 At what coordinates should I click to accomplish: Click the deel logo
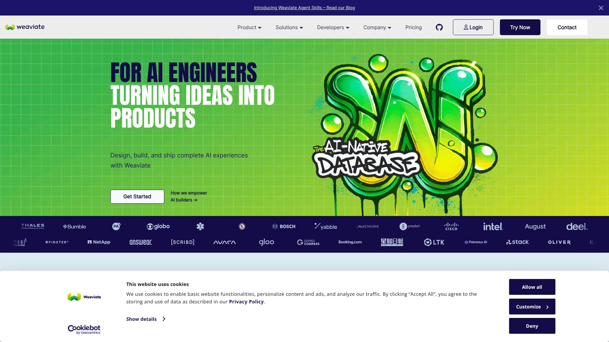coord(577,226)
